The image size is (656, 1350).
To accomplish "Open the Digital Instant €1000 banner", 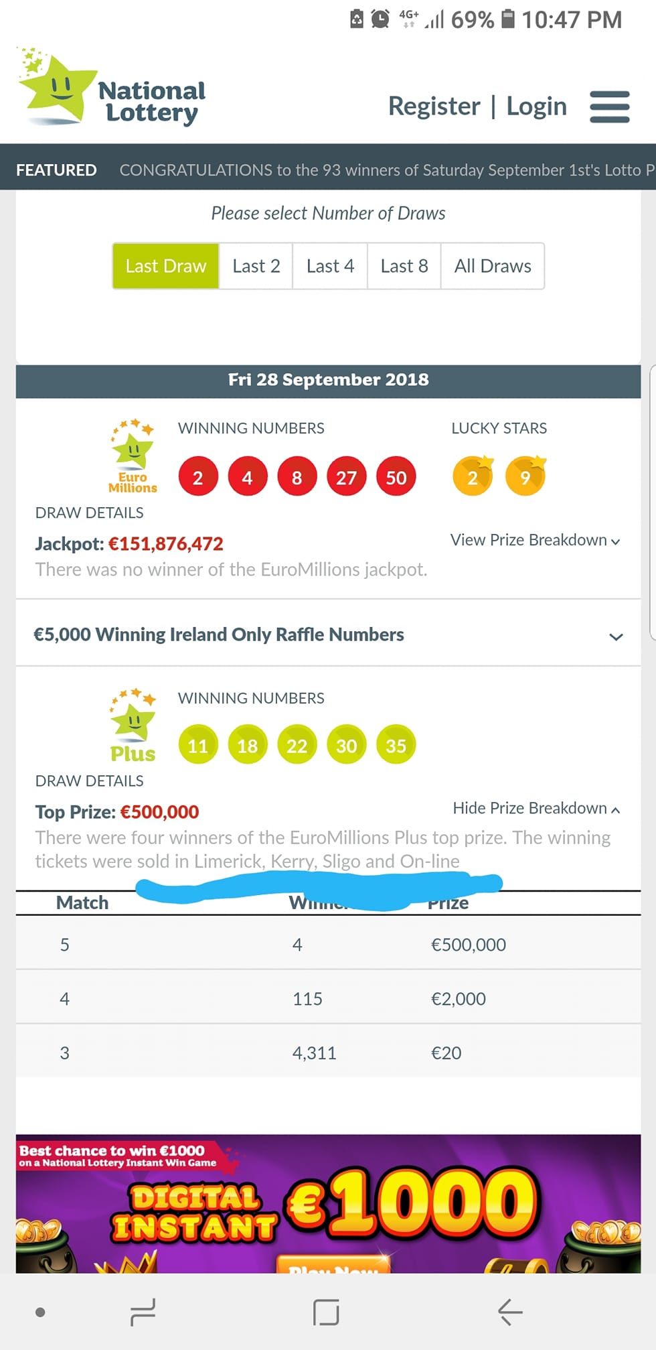I will point(328,1203).
